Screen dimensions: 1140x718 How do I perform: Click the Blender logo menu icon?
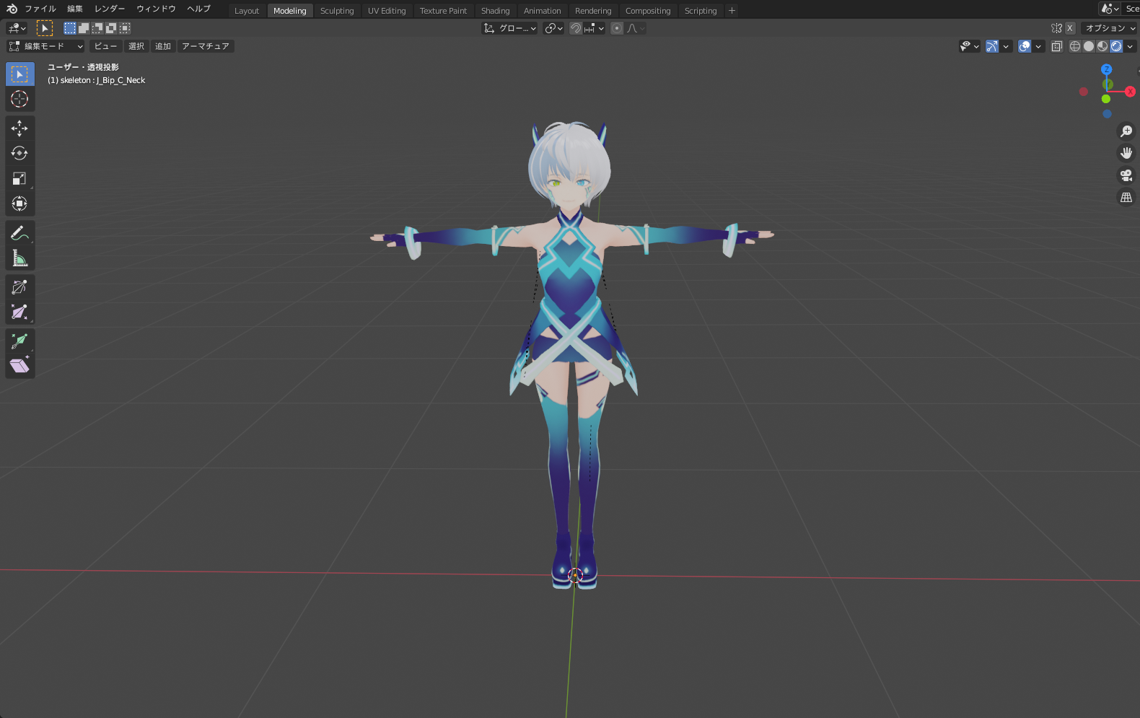coord(12,9)
